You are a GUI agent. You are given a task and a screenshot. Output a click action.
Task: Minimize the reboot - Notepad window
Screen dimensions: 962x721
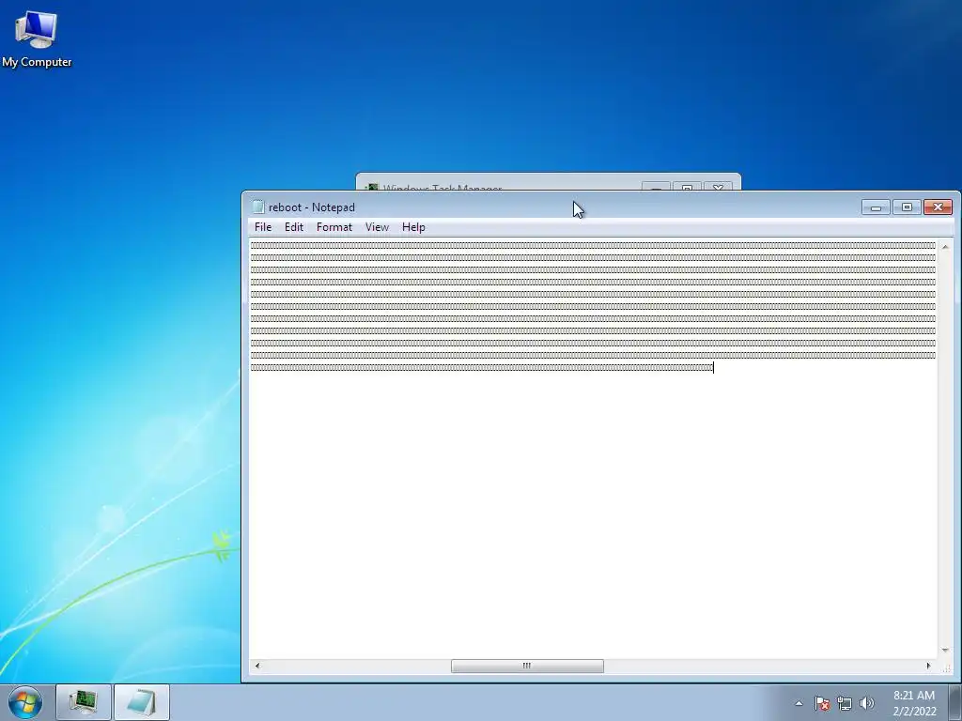coord(876,207)
